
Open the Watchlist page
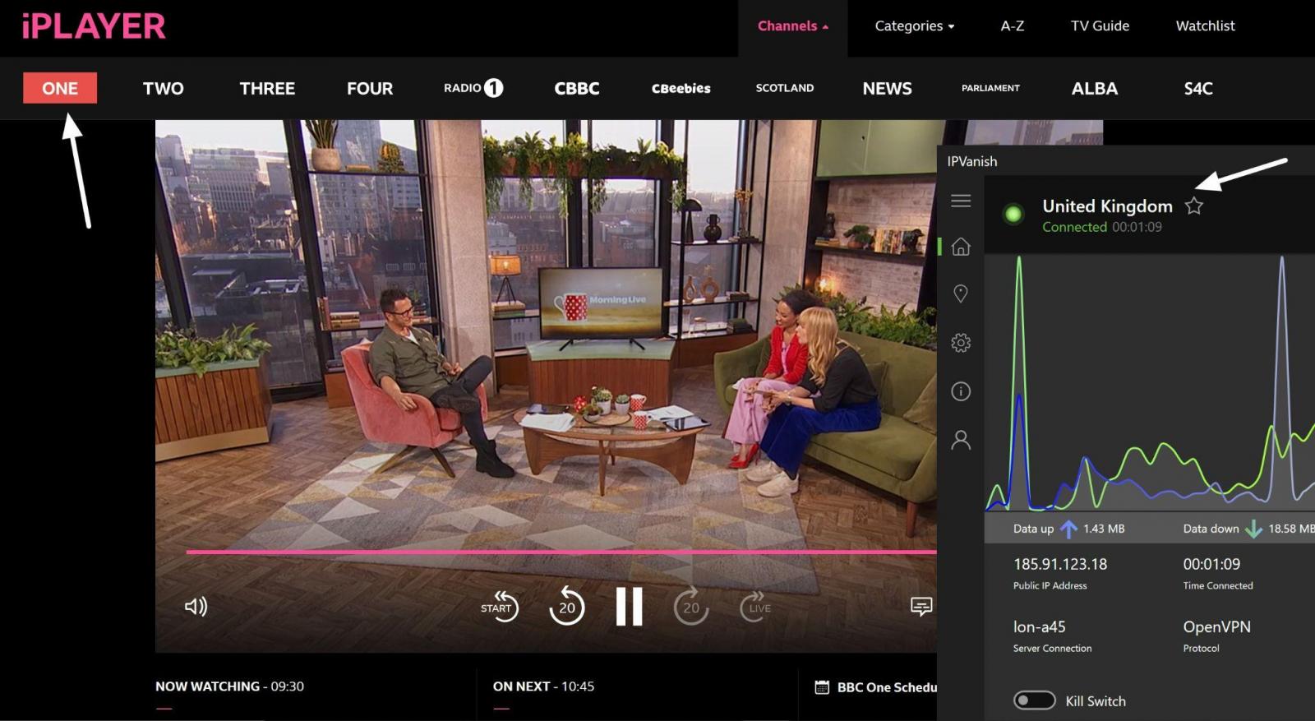point(1205,26)
